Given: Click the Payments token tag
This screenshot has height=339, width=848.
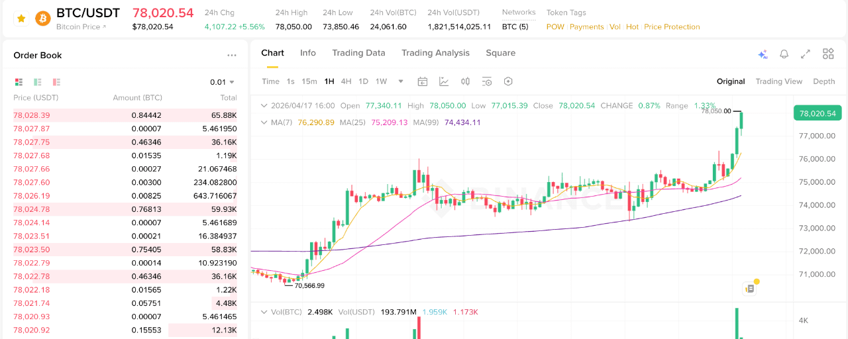Looking at the screenshot, I should 587,27.
